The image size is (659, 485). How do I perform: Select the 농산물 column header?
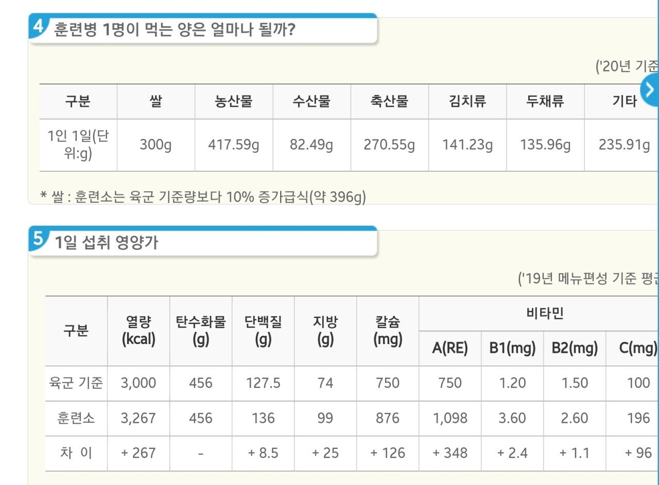click(233, 101)
